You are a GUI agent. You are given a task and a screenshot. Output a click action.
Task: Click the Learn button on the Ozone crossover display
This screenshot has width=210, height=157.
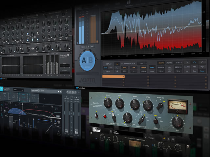coord(58,116)
